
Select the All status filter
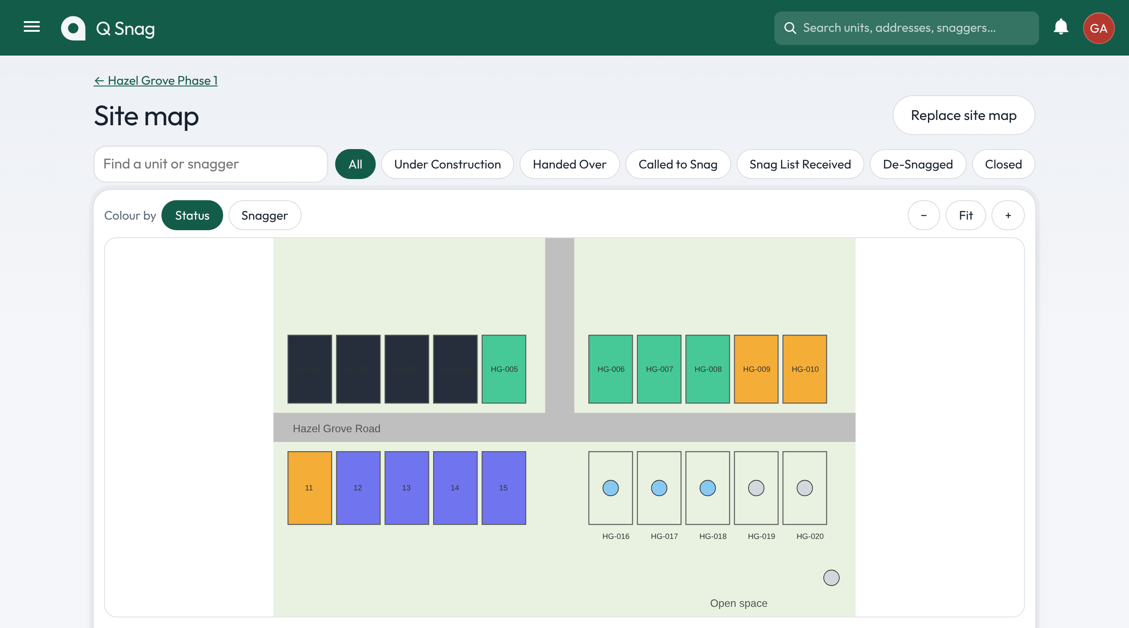click(x=355, y=164)
